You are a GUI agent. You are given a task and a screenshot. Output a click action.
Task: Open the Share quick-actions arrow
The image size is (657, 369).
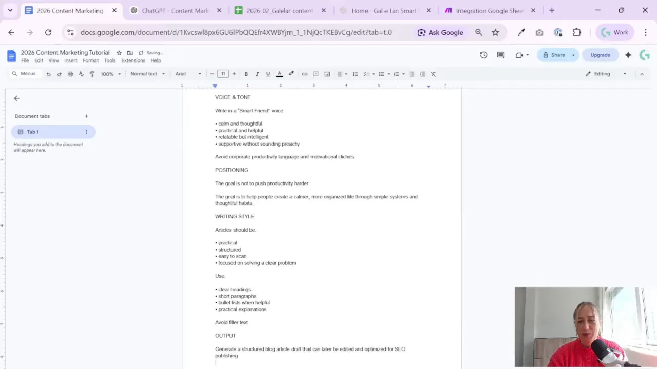point(573,55)
